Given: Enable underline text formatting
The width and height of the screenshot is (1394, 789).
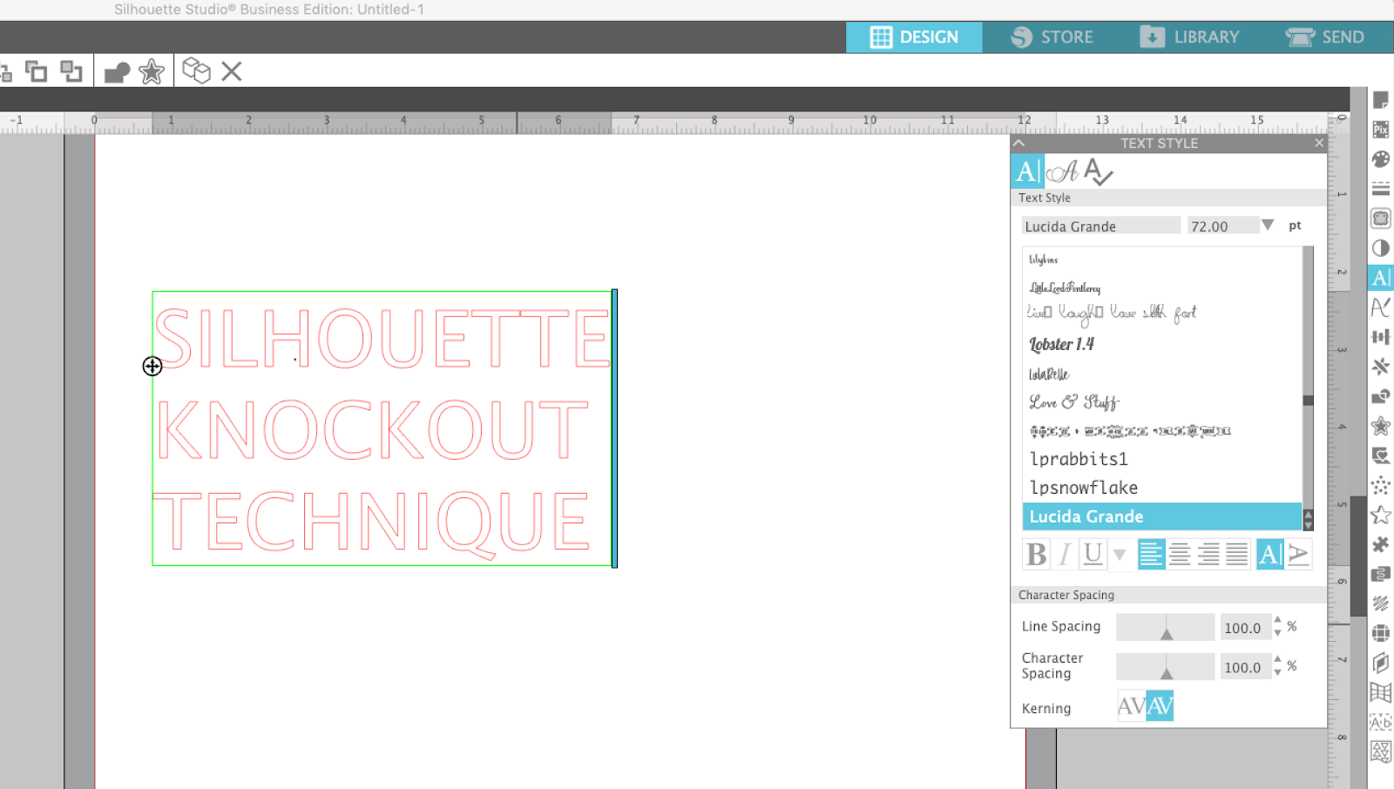Looking at the screenshot, I should (1092, 554).
